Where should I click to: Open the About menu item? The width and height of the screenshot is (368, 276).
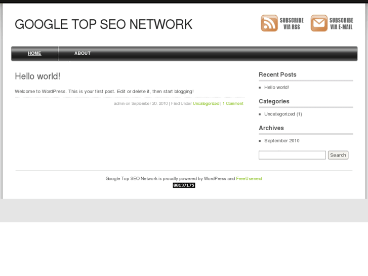83,54
